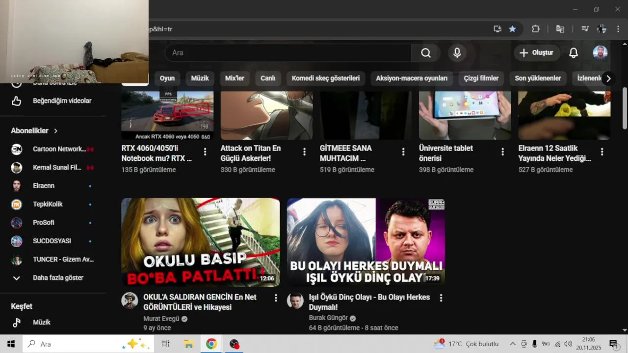The width and height of the screenshot is (628, 353).
Task: Open Chrome three-dot menu
Action: [x=618, y=29]
